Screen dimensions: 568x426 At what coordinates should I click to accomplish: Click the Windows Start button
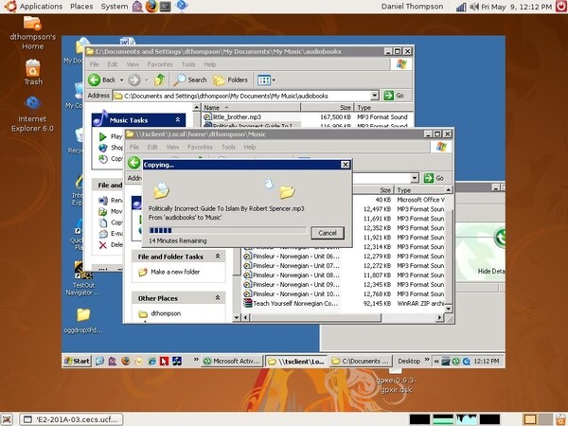coord(77,361)
